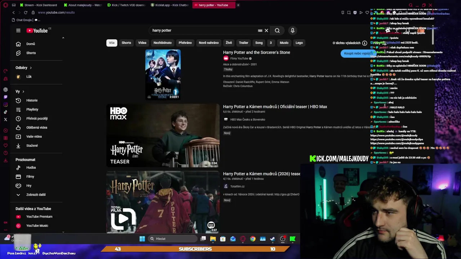Open Shorts in the sidebar
Viewport: 461px width, 259px height.
pos(30,53)
